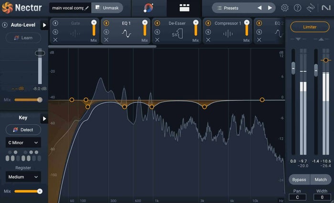This screenshot has width=334, height=203.
Task: Click the Compressor 1 waveform icon
Action: pyautogui.click(x=228, y=34)
